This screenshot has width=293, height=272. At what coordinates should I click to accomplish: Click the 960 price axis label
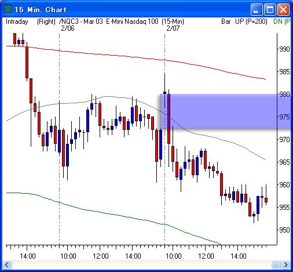284,185
